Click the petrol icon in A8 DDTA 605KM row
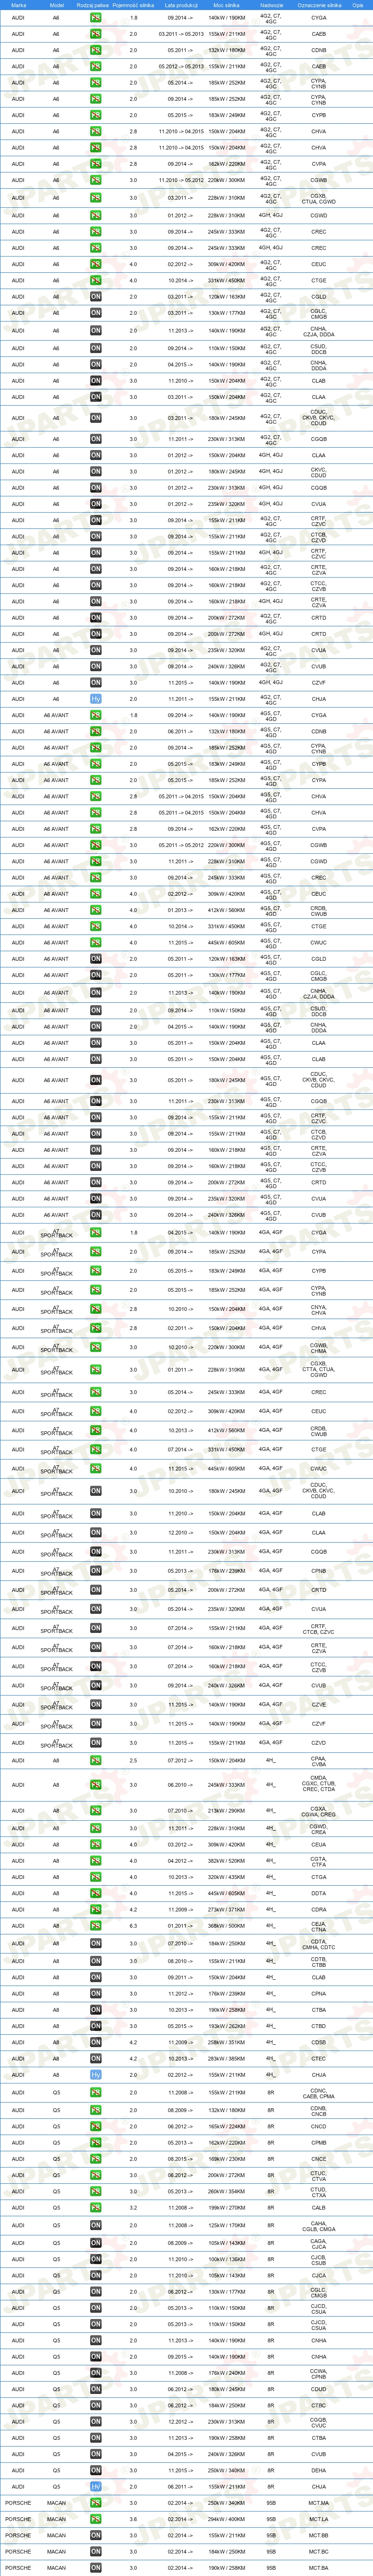373x2576 pixels. point(96,1893)
